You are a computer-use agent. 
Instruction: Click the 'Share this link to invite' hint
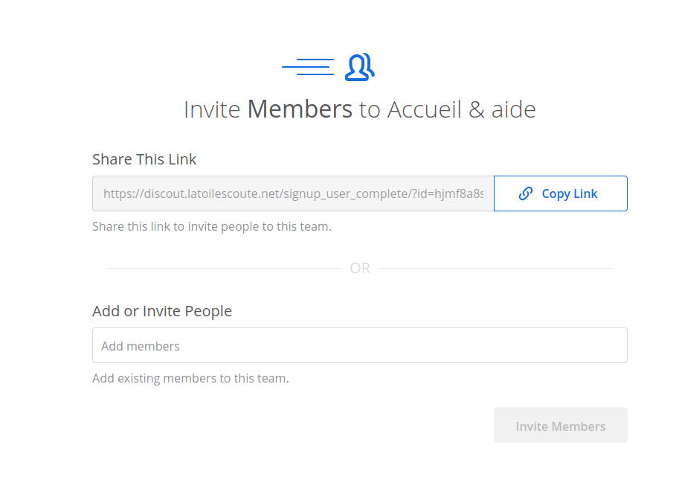pyautogui.click(x=211, y=226)
